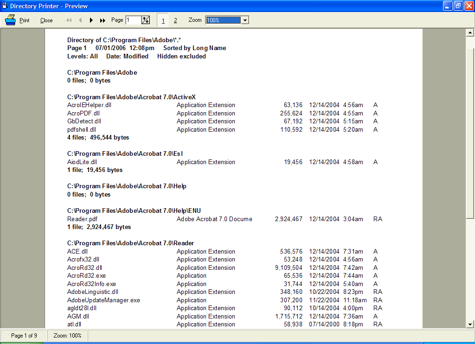
Task: Click the '255,624' file size value
Action: coord(291,113)
